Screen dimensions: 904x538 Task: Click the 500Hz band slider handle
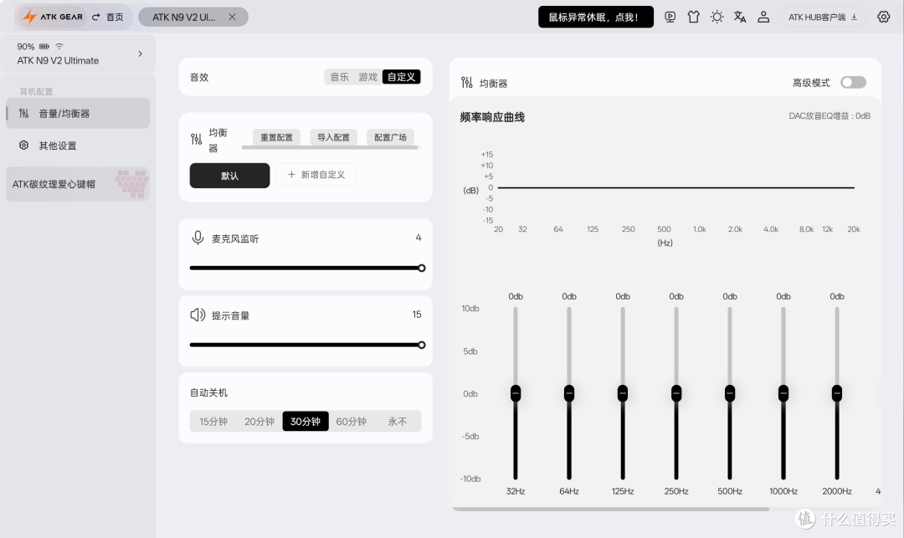click(x=730, y=393)
